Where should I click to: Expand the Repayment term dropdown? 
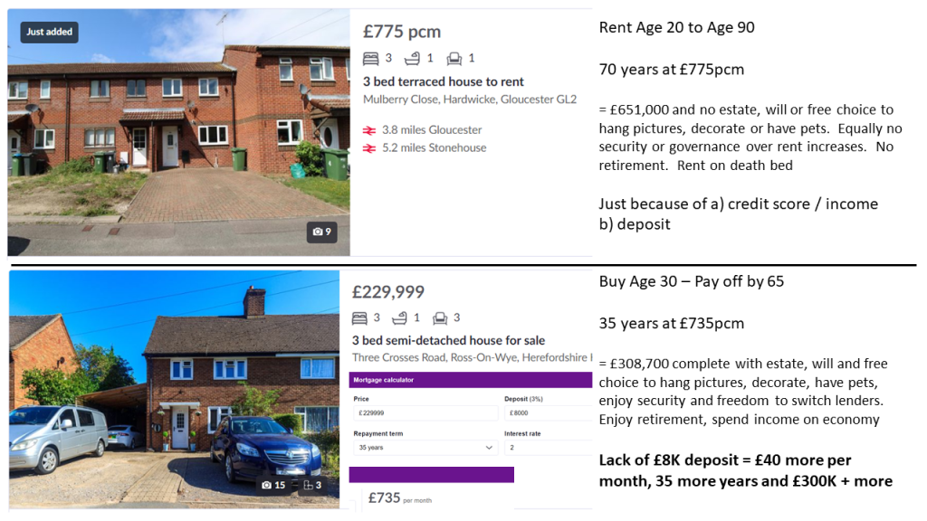coord(424,448)
